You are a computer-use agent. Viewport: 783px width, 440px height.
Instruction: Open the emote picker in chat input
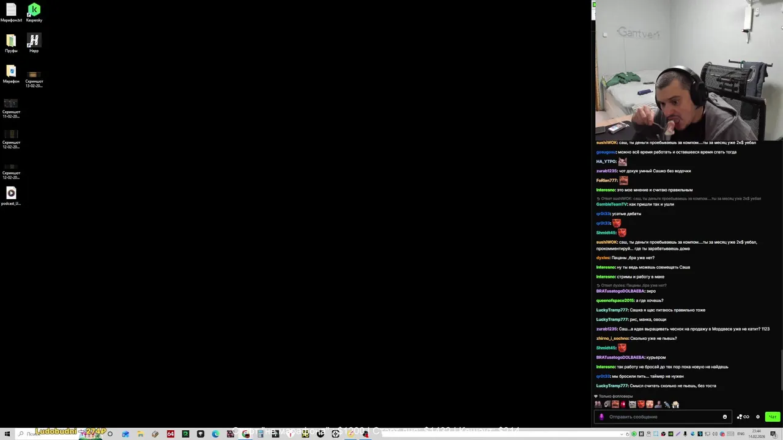[x=725, y=417]
